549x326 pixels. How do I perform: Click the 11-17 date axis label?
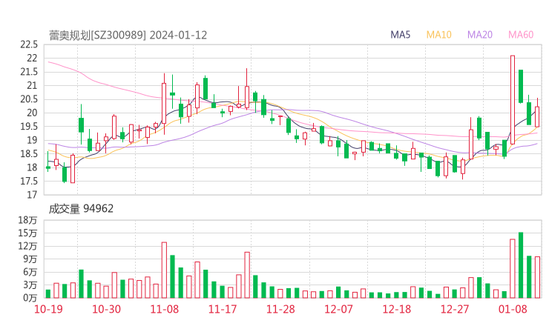coord(223,309)
